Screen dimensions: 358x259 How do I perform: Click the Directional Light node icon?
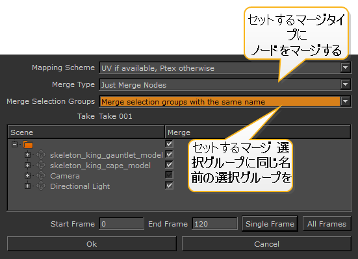tap(41, 186)
